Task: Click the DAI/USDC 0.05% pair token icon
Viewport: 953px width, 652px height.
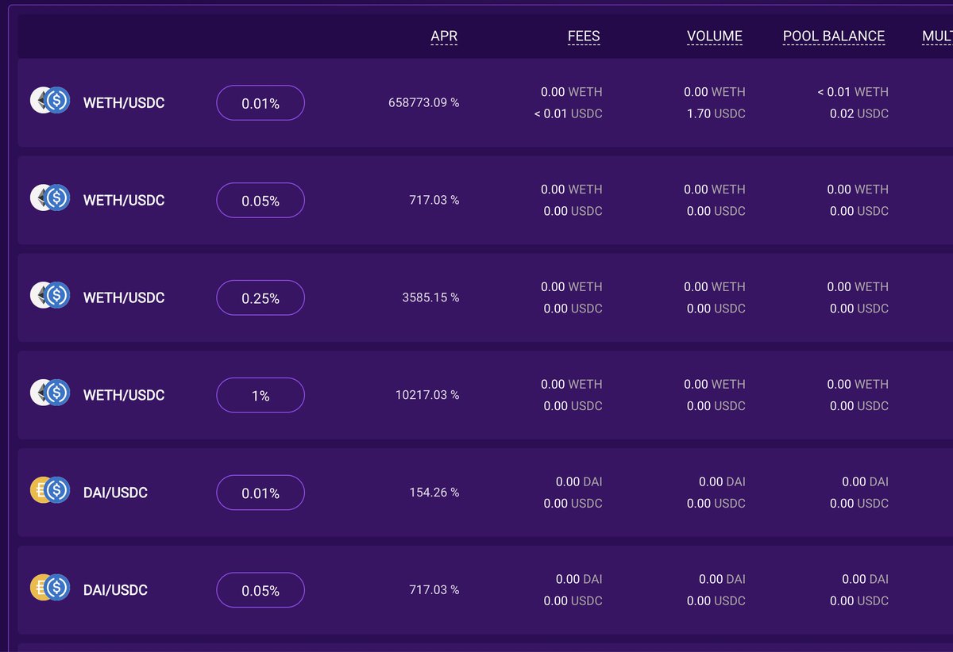Action: (x=50, y=588)
